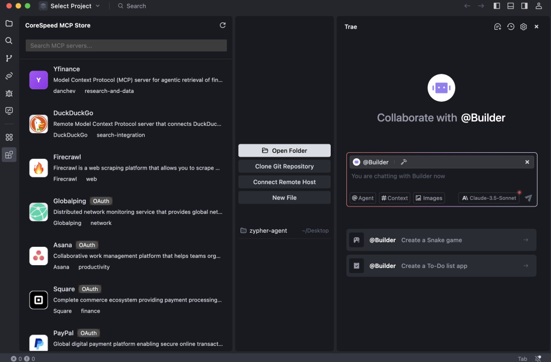Start a new chat in Trae panel

pyautogui.click(x=497, y=27)
